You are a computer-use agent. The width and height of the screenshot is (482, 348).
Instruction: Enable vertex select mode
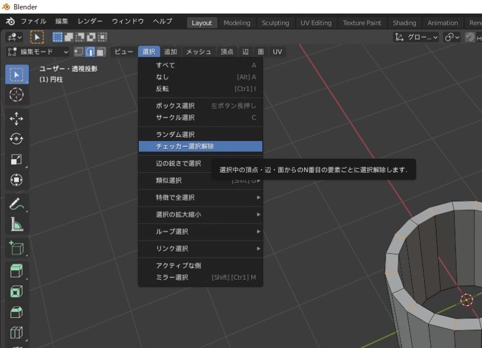click(79, 52)
